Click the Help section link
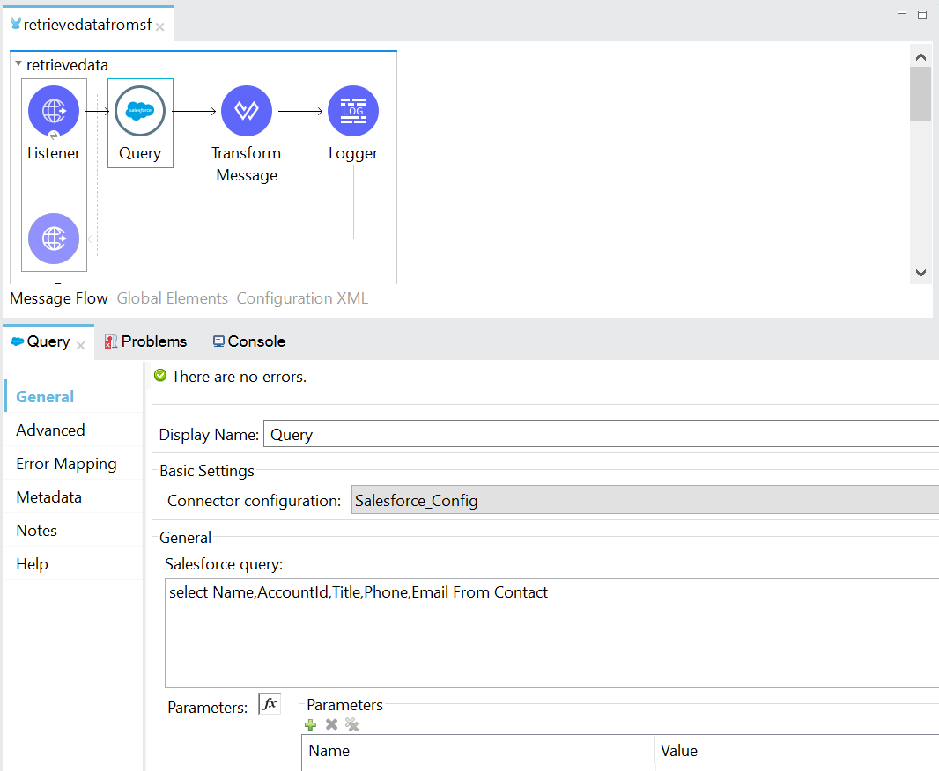Image resolution: width=939 pixels, height=771 pixels. [x=32, y=563]
